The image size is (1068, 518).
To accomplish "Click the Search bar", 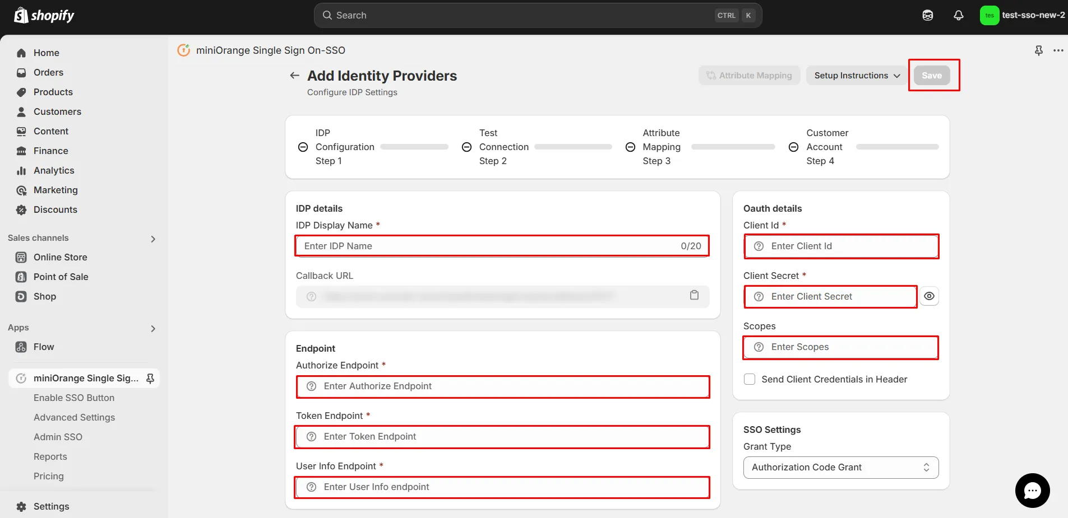I will tap(538, 15).
